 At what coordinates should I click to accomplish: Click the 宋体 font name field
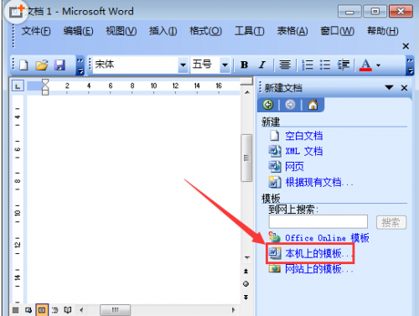(136, 65)
